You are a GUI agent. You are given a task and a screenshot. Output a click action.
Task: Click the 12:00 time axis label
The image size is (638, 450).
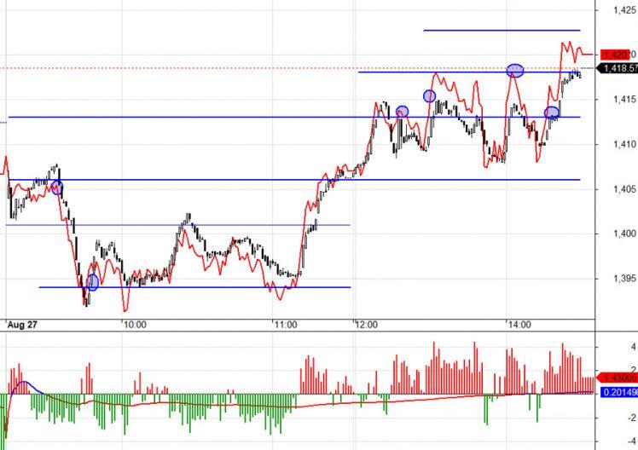tap(367, 326)
